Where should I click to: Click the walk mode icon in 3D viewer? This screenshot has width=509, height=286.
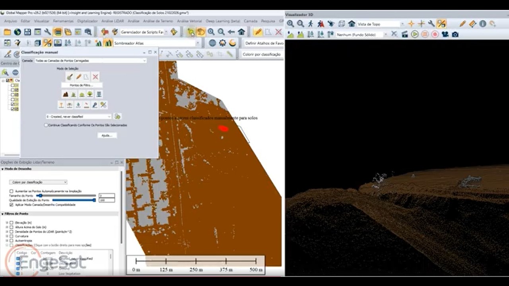(x=311, y=24)
